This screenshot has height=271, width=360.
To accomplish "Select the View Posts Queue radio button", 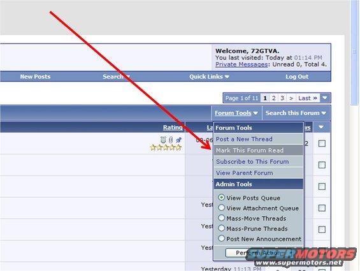I will [221, 198].
